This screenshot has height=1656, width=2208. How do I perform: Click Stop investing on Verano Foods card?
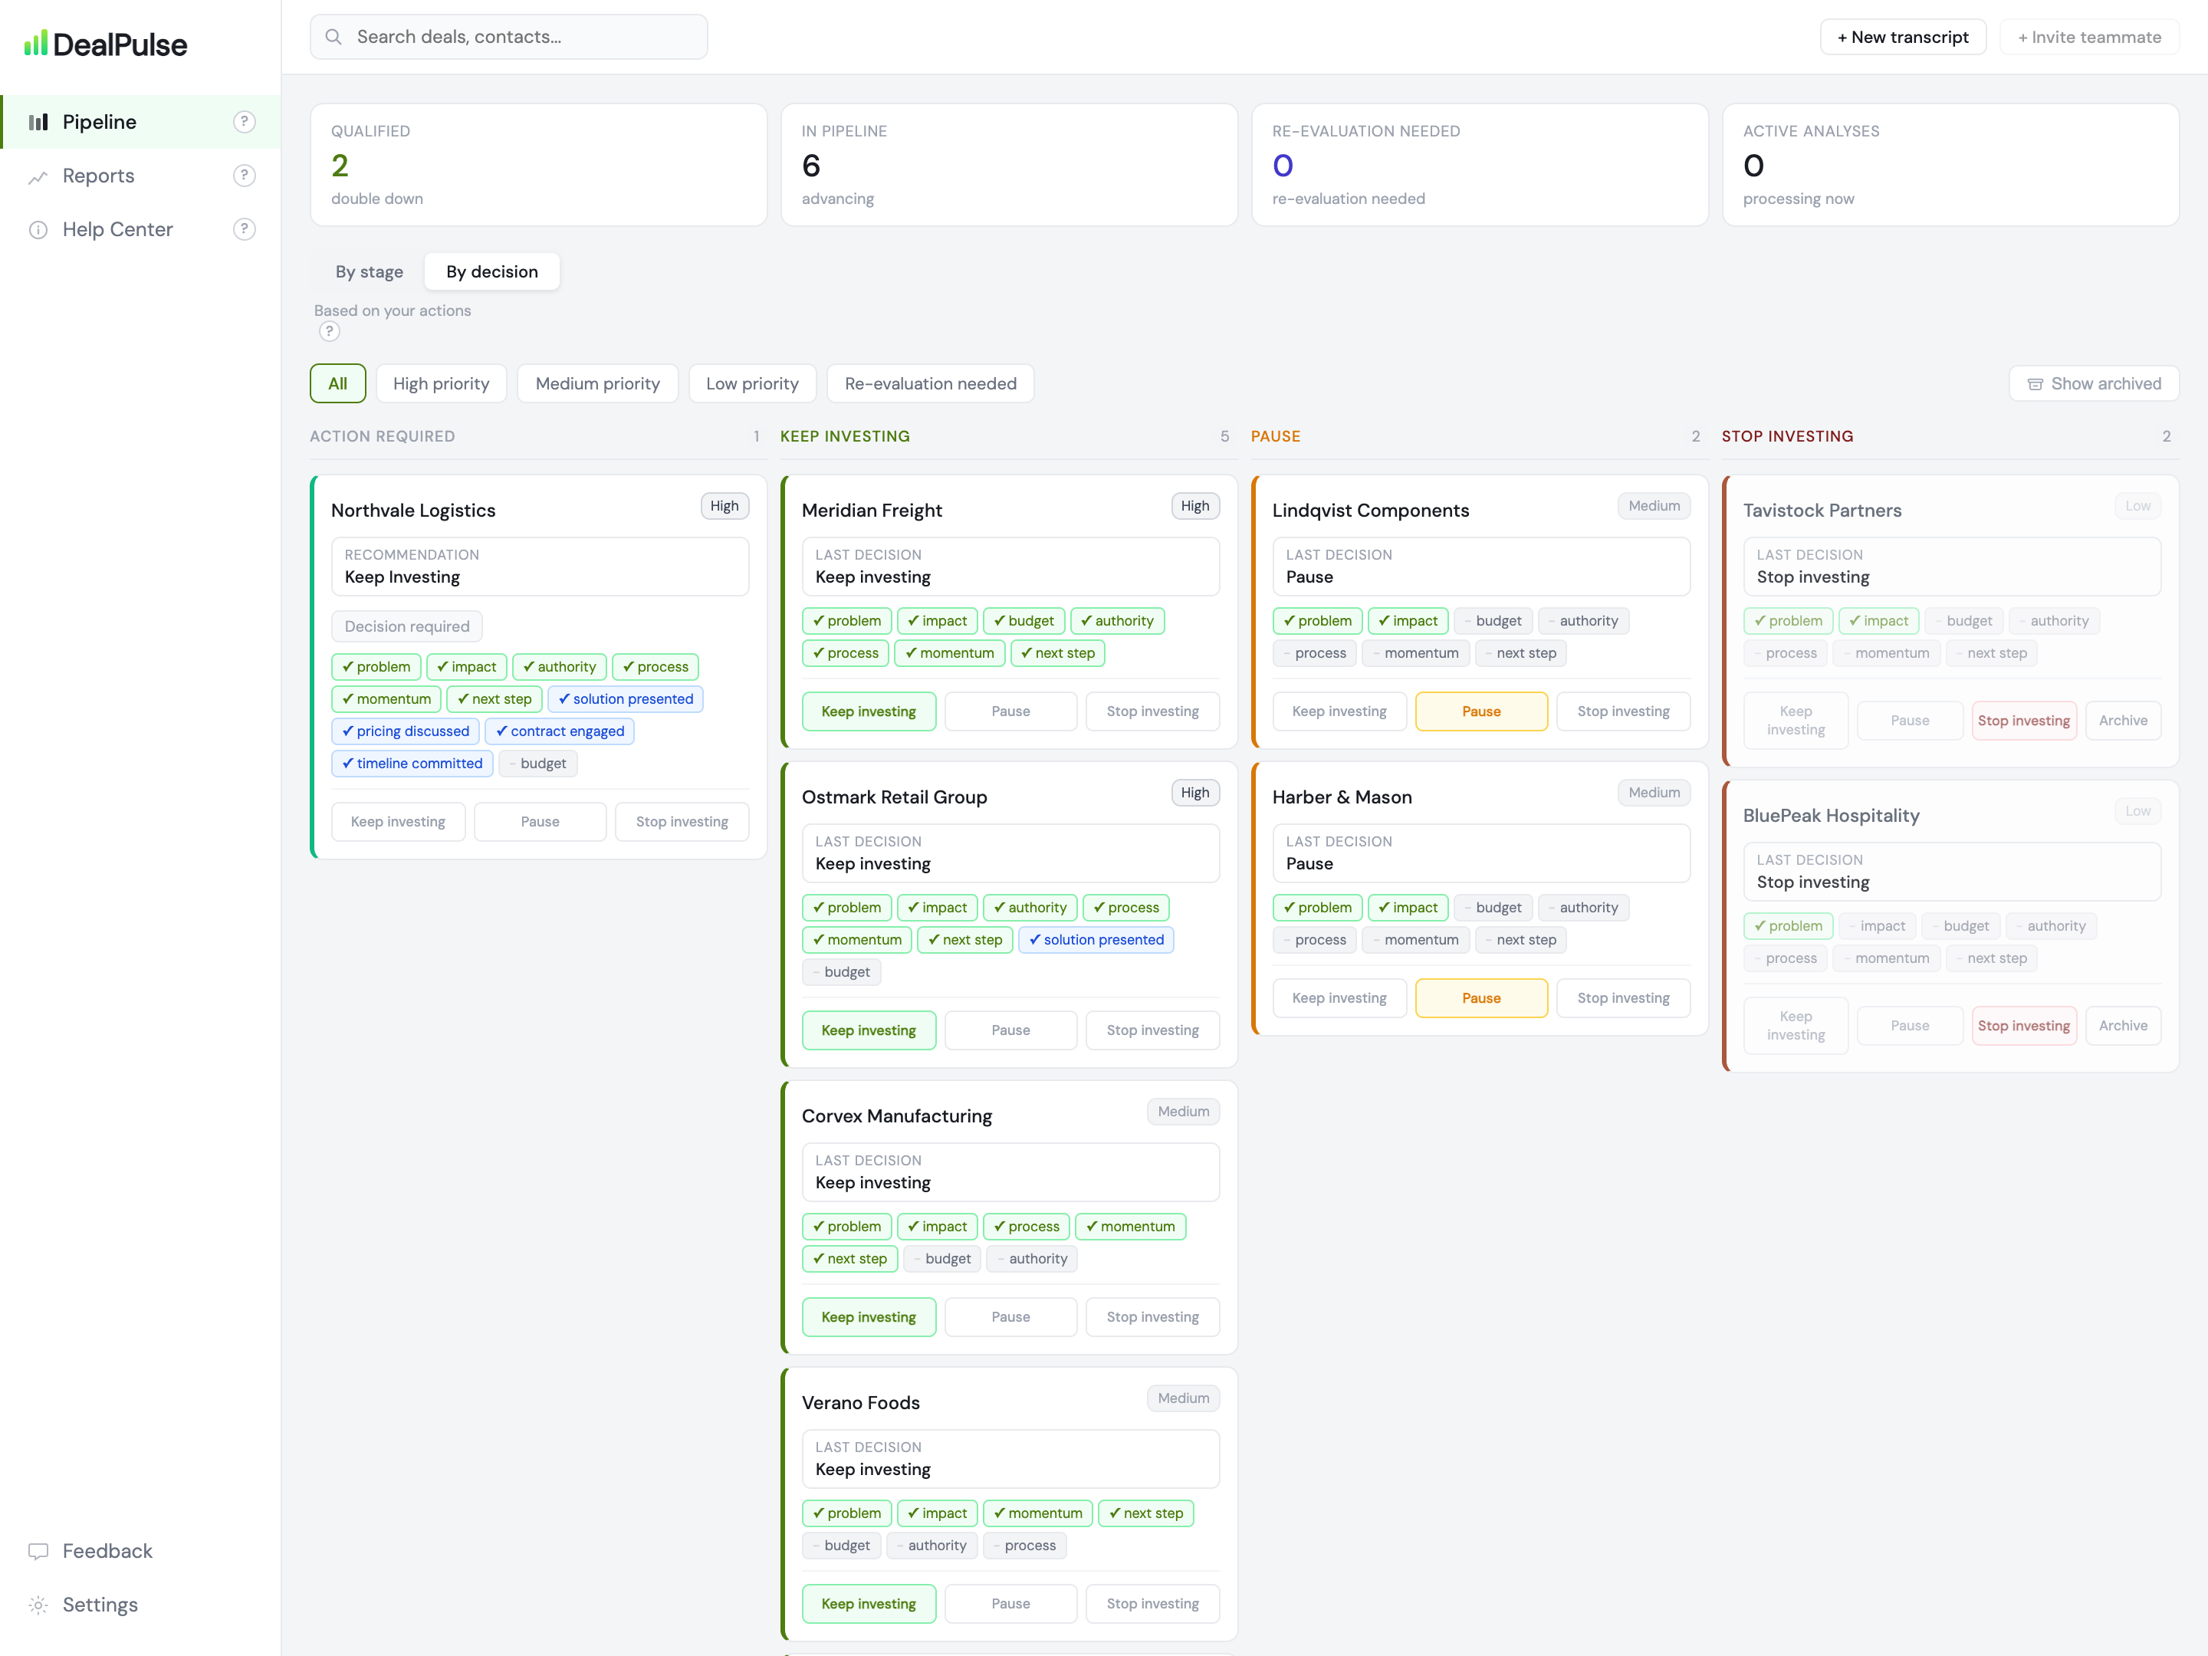pos(1153,1603)
